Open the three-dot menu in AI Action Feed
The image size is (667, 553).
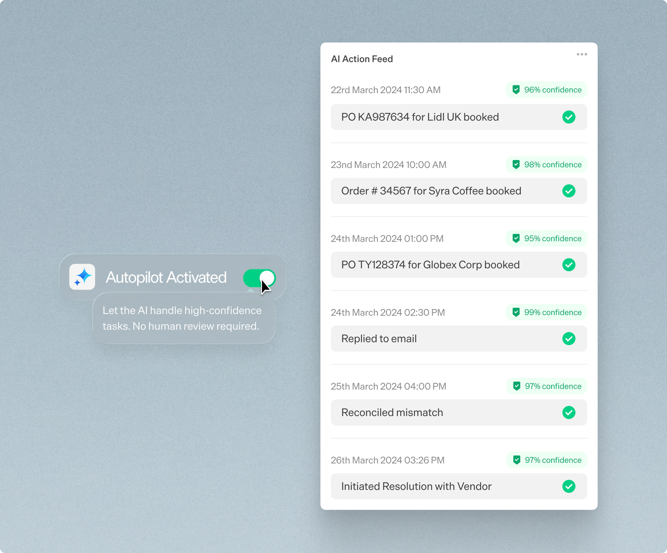click(x=582, y=54)
